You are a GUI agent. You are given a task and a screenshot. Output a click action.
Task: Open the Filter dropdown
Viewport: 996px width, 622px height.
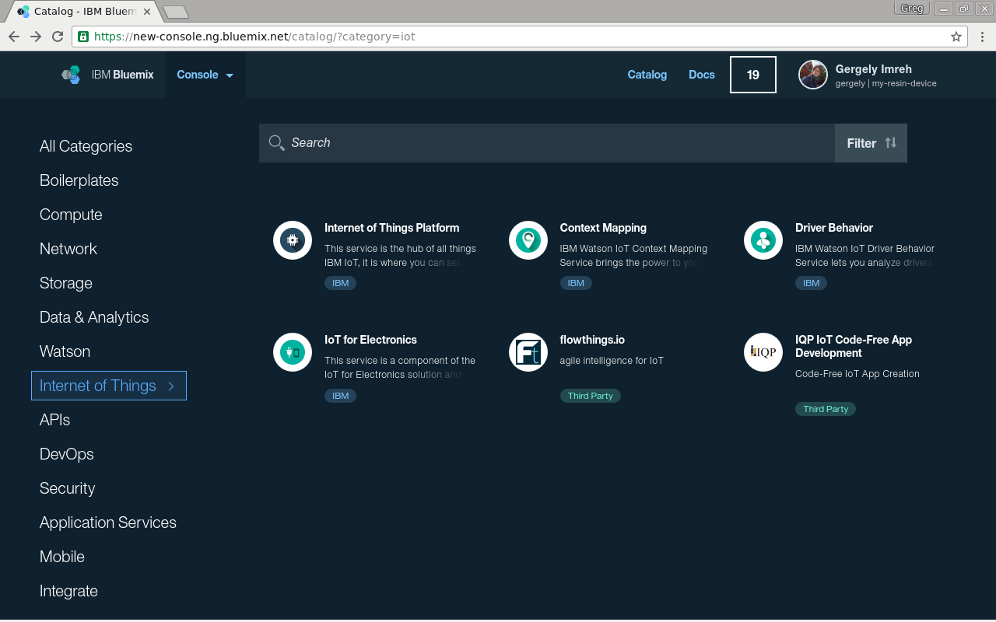pos(871,143)
